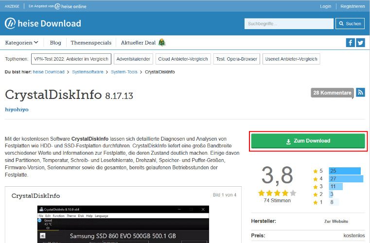Open Cloud Anbieter-Vergleich topic

[183, 59]
